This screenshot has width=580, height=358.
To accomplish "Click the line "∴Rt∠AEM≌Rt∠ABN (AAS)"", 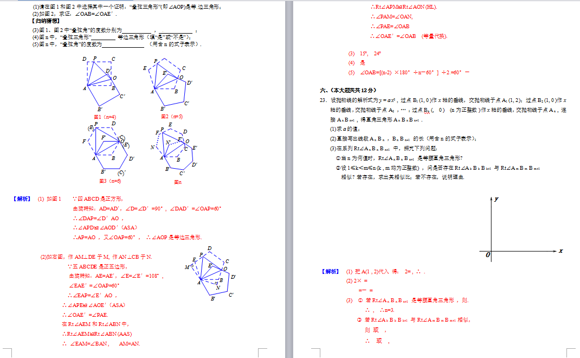I will pyautogui.click(x=97, y=334).
